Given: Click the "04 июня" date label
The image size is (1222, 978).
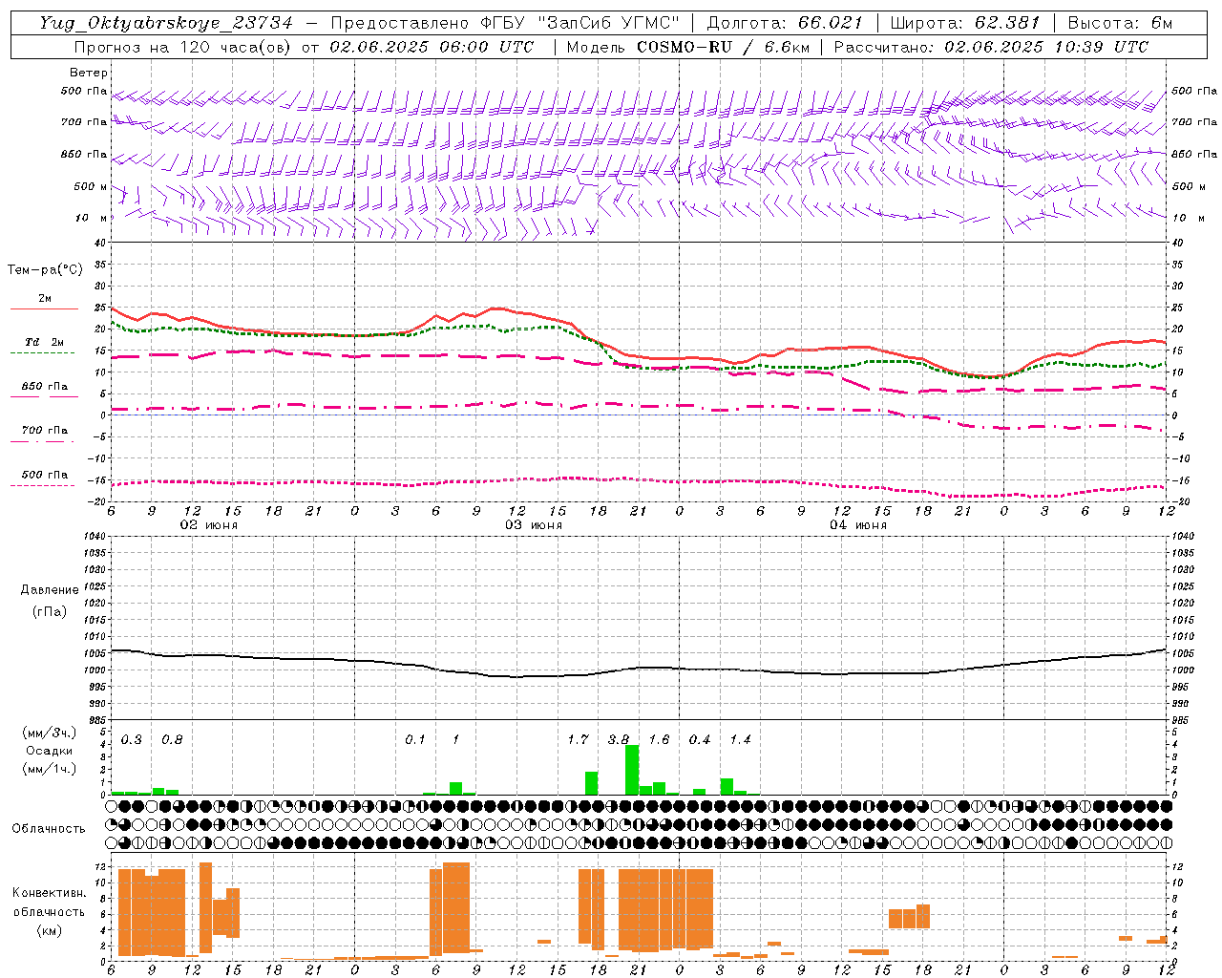Looking at the screenshot, I should (x=858, y=525).
